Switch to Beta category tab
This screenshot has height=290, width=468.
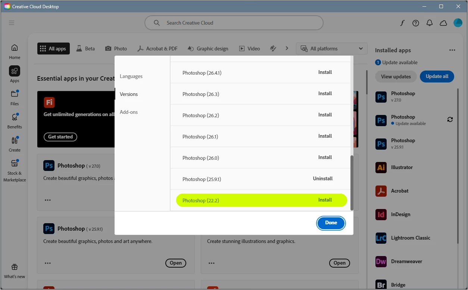[x=85, y=49]
